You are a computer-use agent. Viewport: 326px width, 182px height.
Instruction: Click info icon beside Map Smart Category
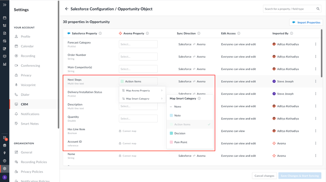pos(199,99)
